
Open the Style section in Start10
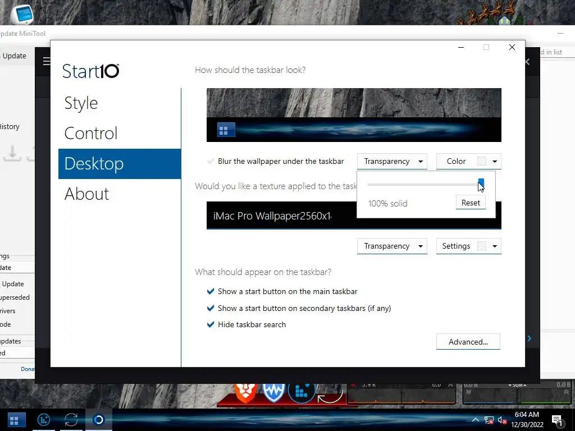click(x=81, y=103)
